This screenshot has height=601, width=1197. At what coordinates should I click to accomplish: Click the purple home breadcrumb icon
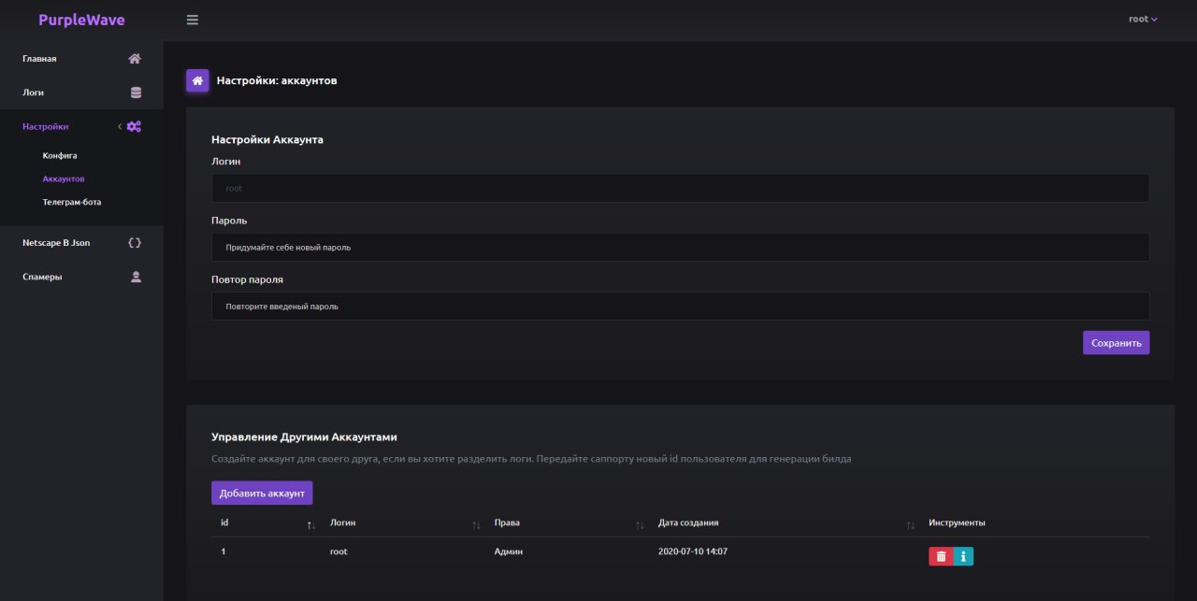[x=197, y=81]
